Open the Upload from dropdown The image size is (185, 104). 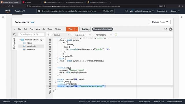tap(160, 22)
